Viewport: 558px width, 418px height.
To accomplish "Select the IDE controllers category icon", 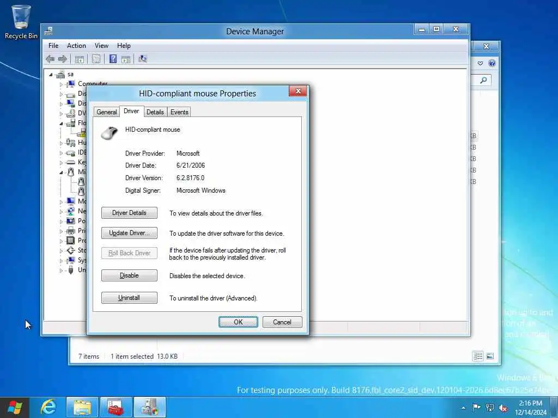I will tap(70, 152).
